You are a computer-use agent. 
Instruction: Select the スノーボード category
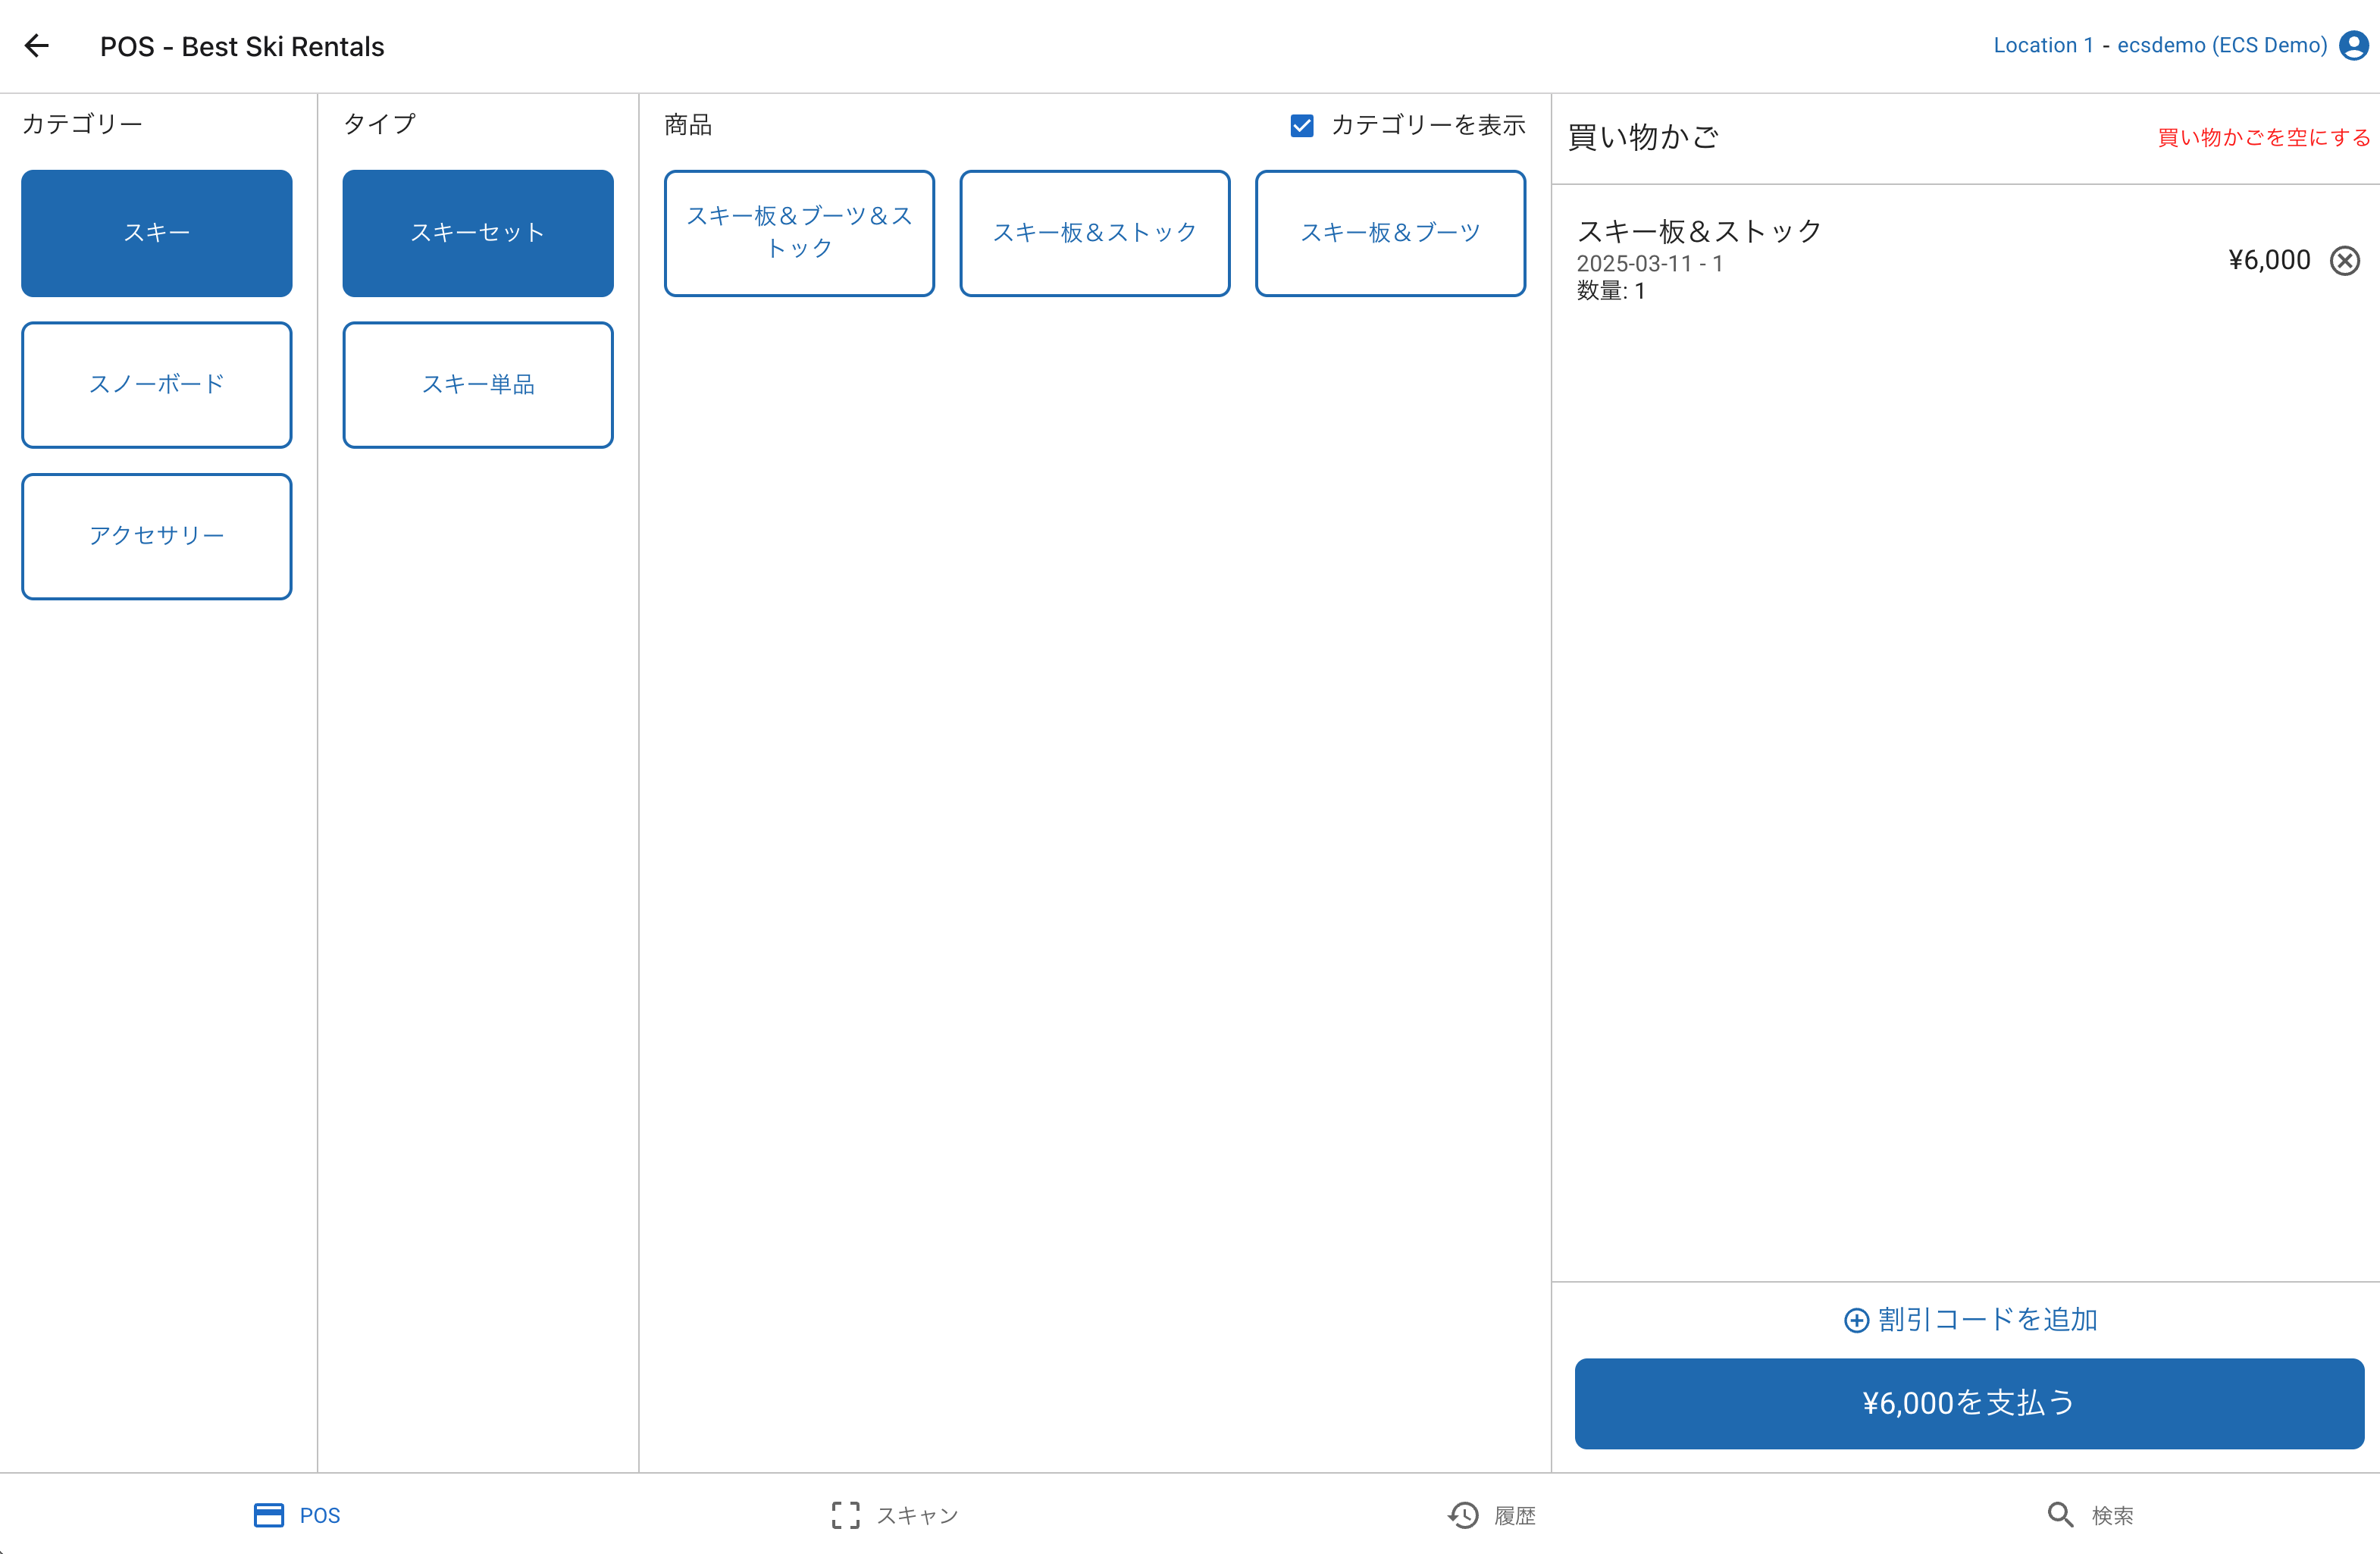pyautogui.click(x=156, y=385)
